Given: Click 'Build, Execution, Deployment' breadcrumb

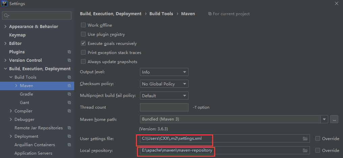Looking at the screenshot, I should (x=111, y=14).
